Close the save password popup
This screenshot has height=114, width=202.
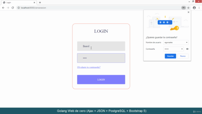point(188,12)
